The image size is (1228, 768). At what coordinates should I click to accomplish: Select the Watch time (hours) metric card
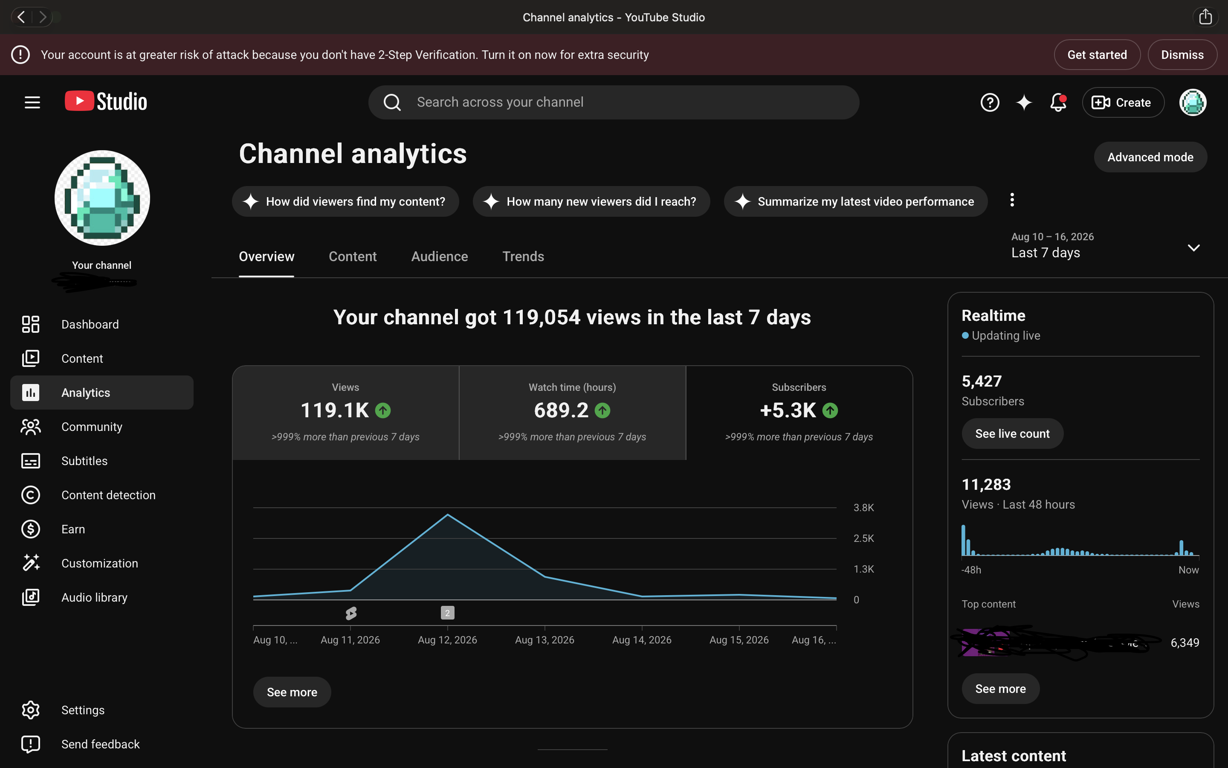click(x=572, y=413)
